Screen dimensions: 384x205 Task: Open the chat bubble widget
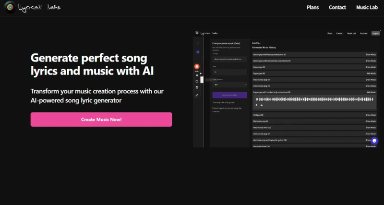[374, 141]
